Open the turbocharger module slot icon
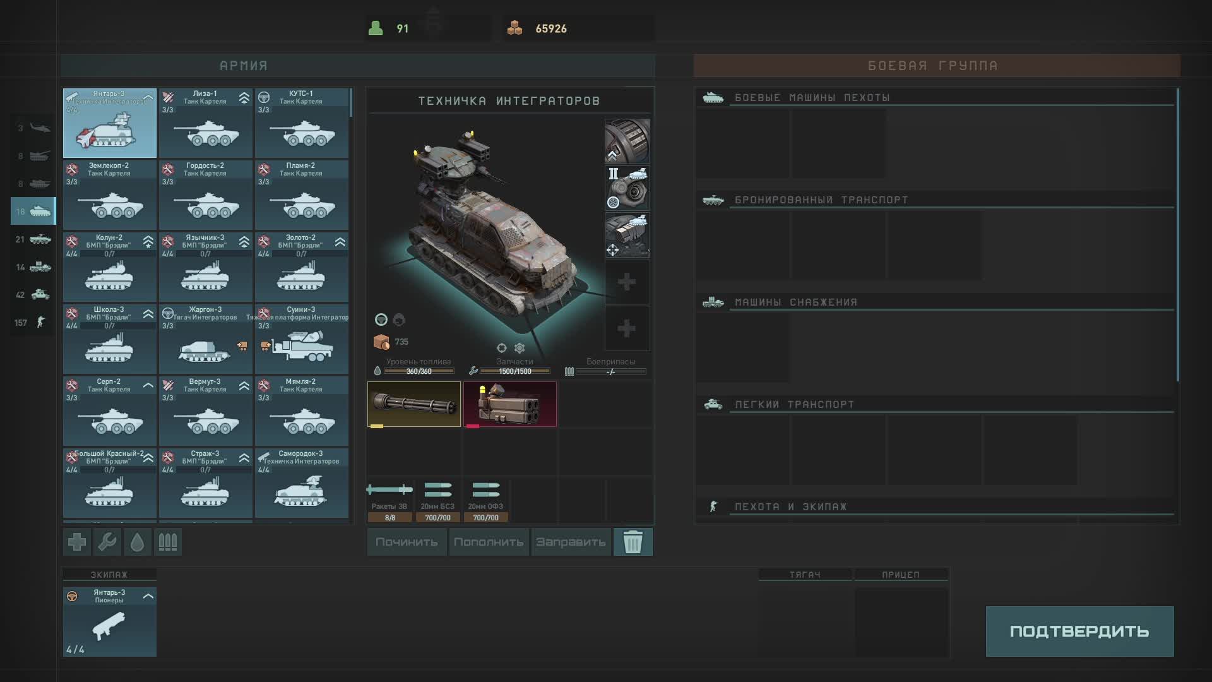This screenshot has width=1212, height=682. click(x=627, y=188)
